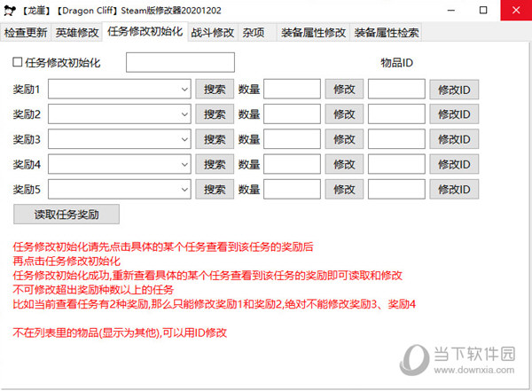Click 修改 quantity button for 奖励2
The height and width of the screenshot is (391, 532).
344,114
